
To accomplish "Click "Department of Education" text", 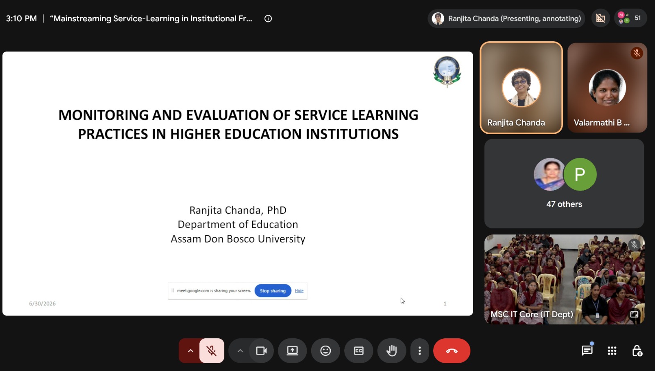I will (x=238, y=225).
